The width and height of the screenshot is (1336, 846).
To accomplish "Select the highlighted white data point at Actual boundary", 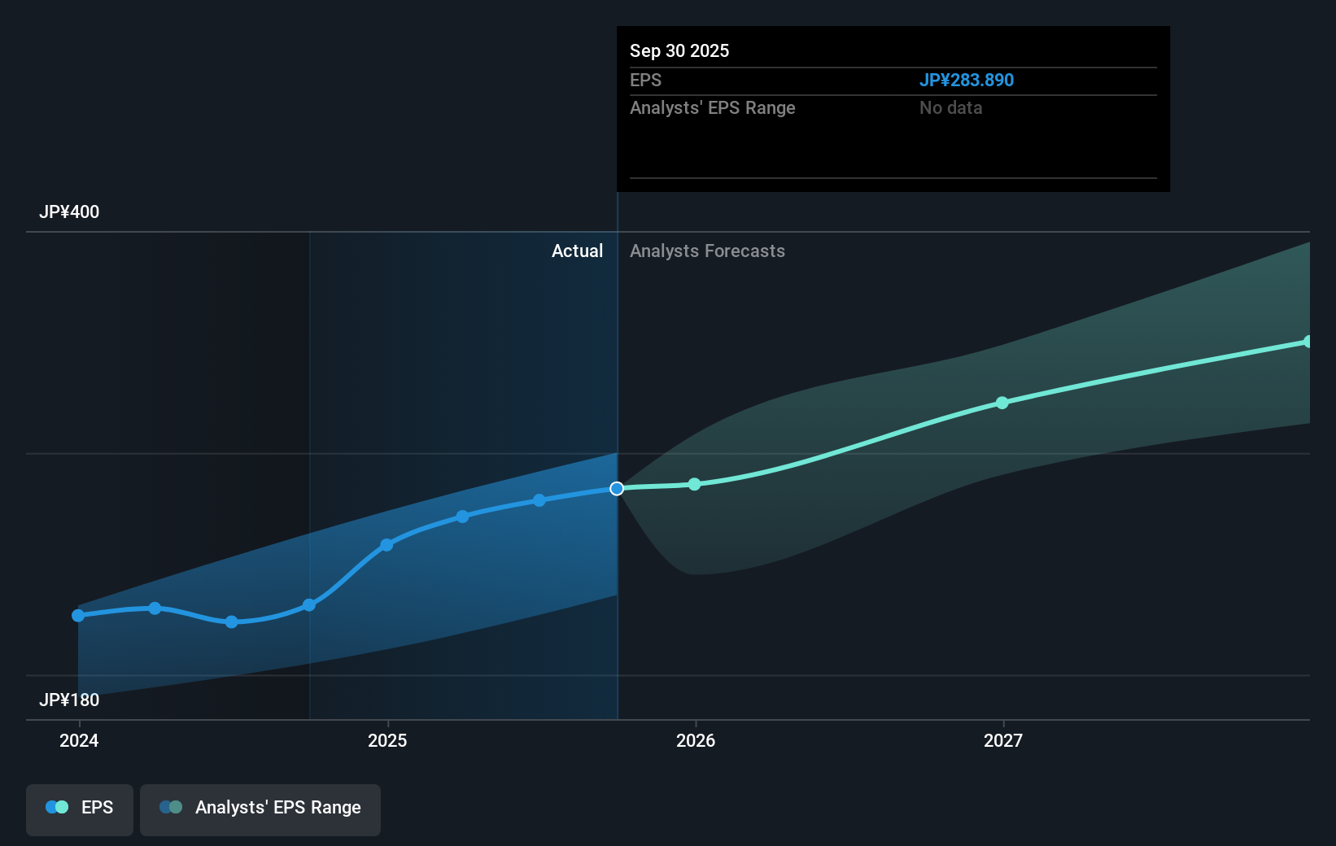I will click(617, 488).
